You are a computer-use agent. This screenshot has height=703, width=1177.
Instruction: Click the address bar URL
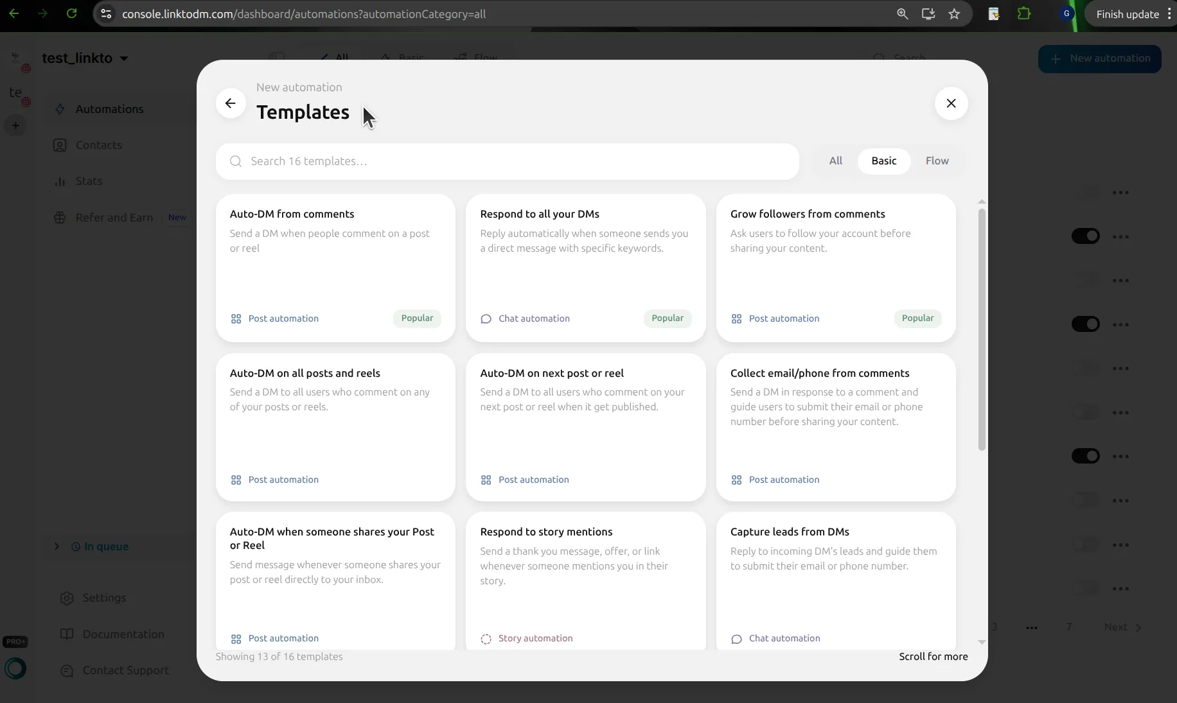304,14
